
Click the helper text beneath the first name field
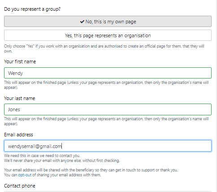click(x=106, y=85)
